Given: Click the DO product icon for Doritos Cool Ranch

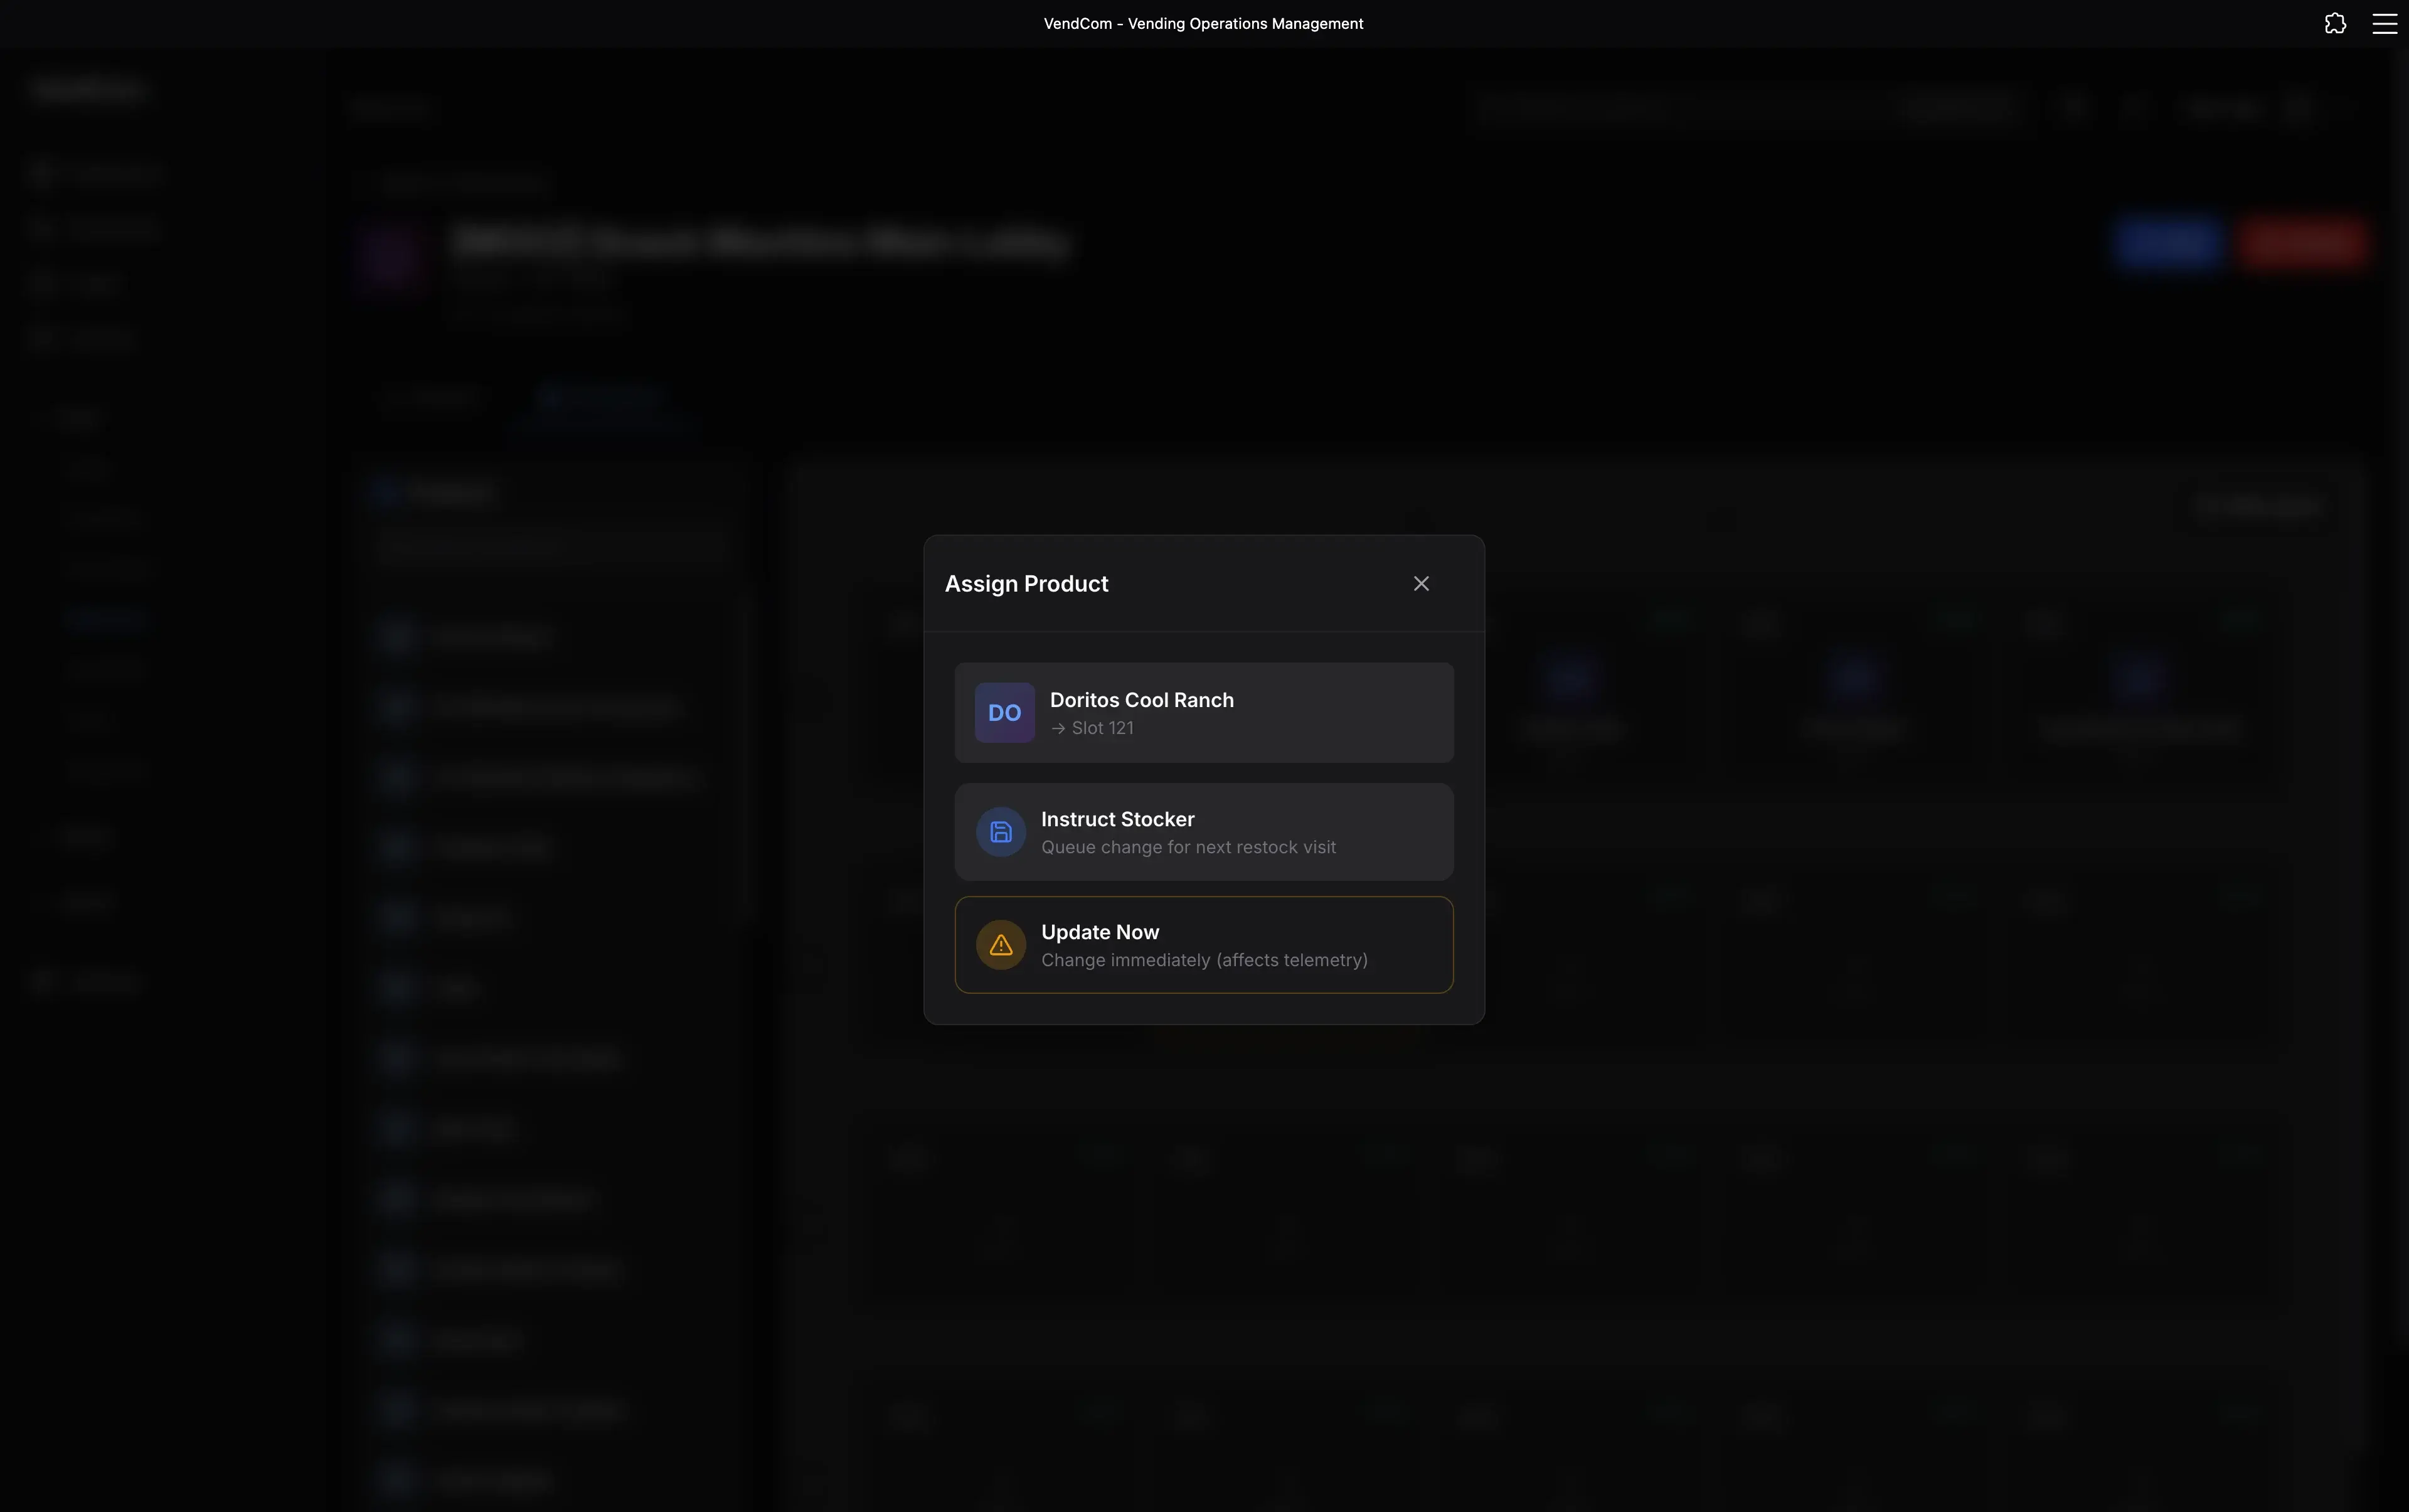Looking at the screenshot, I should coord(1003,712).
